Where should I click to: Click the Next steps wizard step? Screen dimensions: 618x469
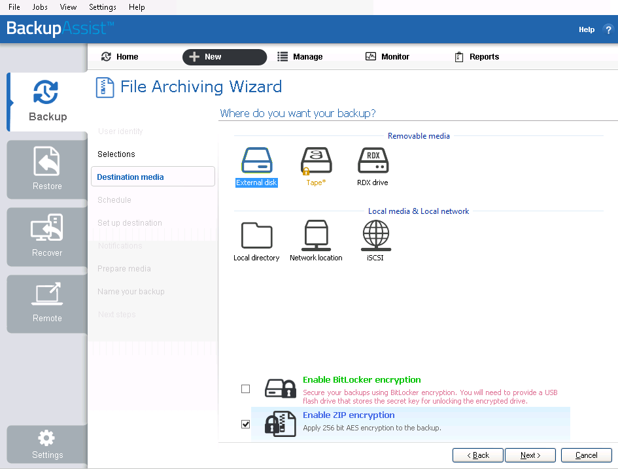pos(116,314)
